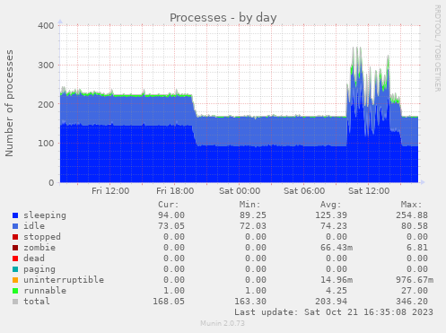Image resolution: width=446 pixels, height=333 pixels.
Task: Click the 'dead' legend label
Action: pos(34,259)
